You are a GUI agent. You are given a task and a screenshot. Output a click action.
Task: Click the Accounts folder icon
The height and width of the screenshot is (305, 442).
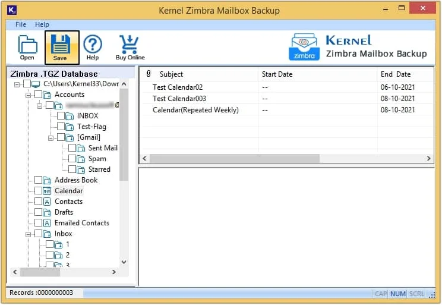click(47, 95)
